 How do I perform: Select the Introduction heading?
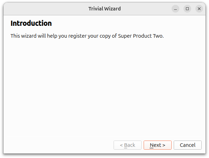coord(31,23)
